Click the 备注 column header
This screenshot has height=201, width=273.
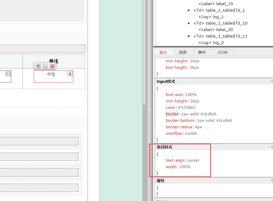click(54, 61)
